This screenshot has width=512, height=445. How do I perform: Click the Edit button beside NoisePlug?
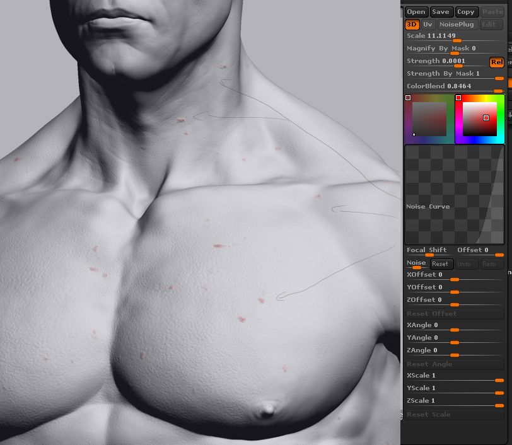[491, 25]
